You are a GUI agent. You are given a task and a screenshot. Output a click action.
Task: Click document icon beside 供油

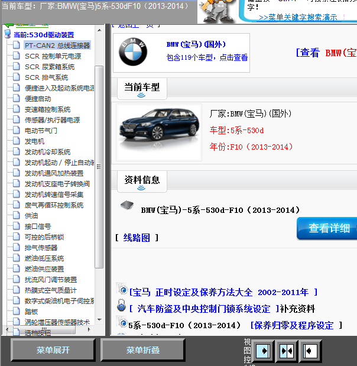[17, 215]
